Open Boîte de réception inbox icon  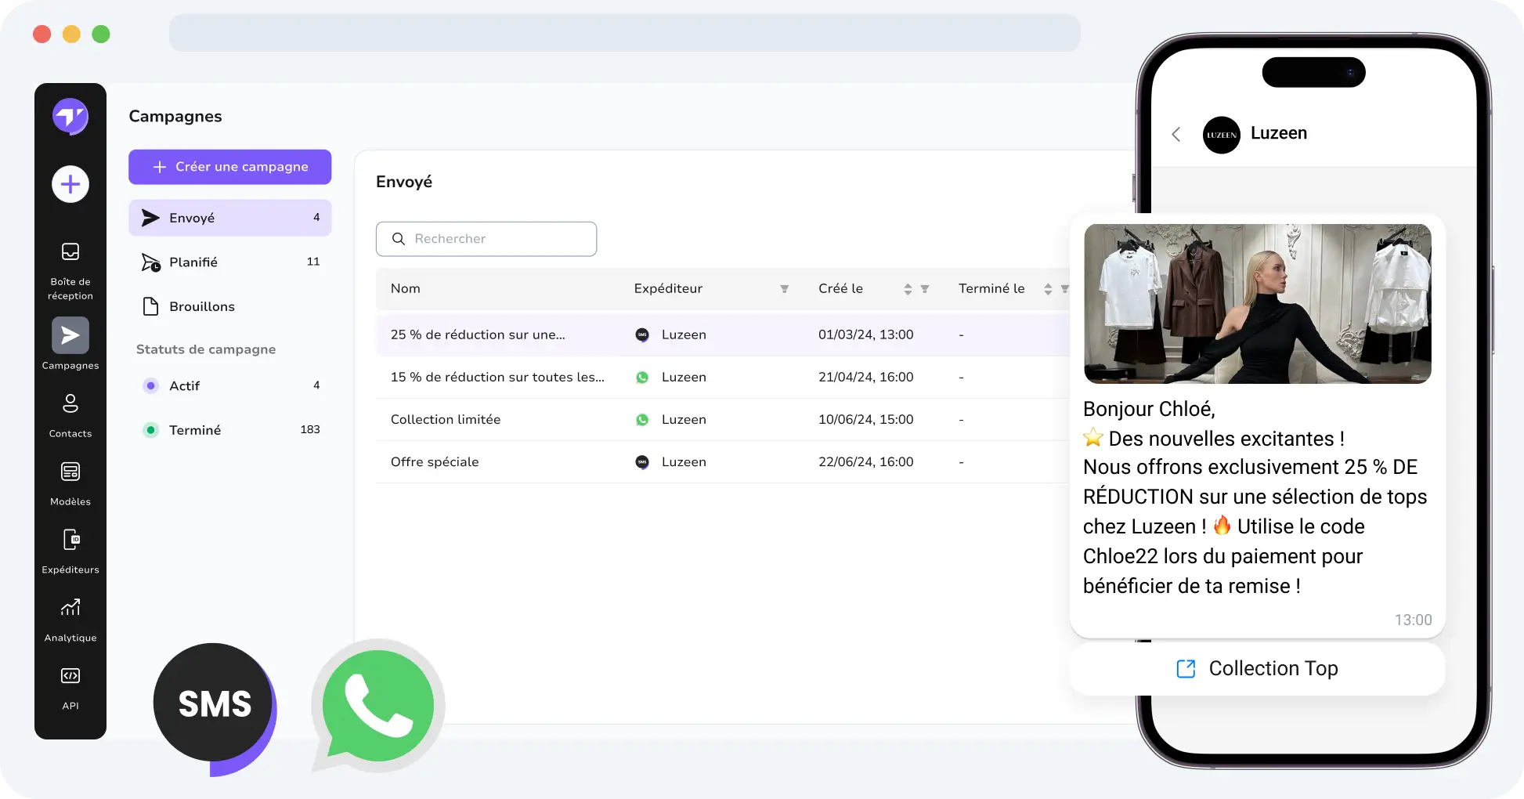coord(70,251)
